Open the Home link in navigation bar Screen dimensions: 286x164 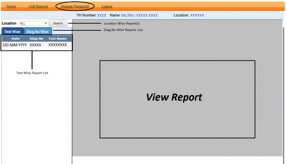tap(11, 6)
